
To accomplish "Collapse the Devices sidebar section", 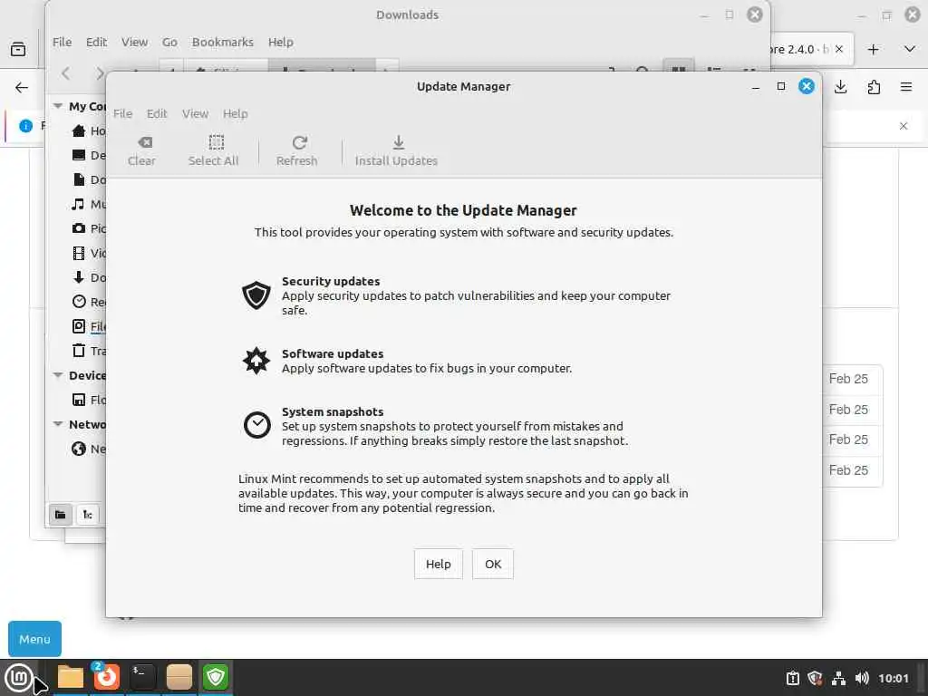I will (58, 375).
